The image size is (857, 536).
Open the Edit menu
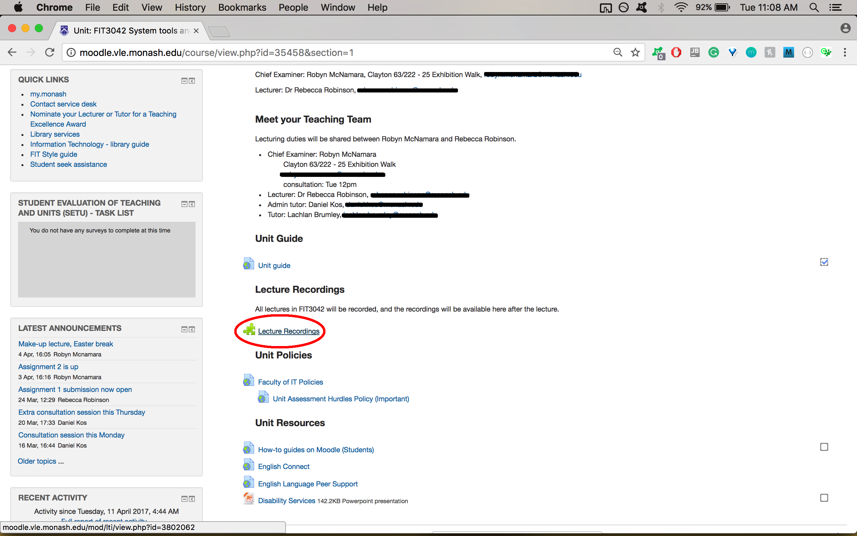coord(121,7)
